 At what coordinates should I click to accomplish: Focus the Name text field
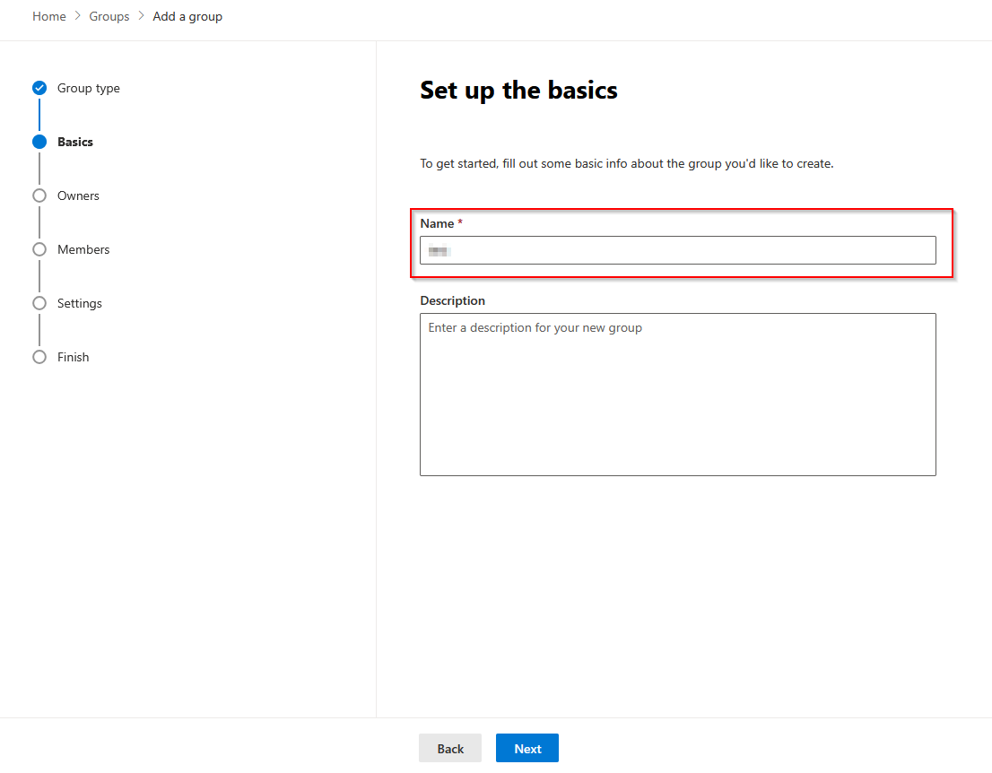(x=677, y=250)
